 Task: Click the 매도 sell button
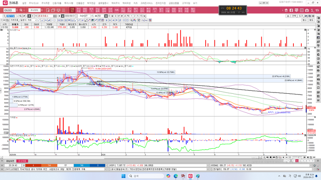(311, 20)
